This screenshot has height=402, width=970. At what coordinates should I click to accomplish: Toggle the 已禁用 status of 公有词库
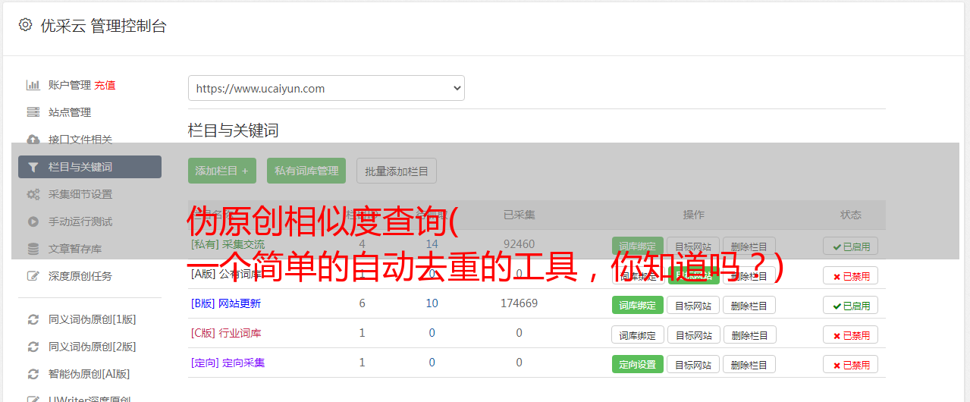coord(851,276)
